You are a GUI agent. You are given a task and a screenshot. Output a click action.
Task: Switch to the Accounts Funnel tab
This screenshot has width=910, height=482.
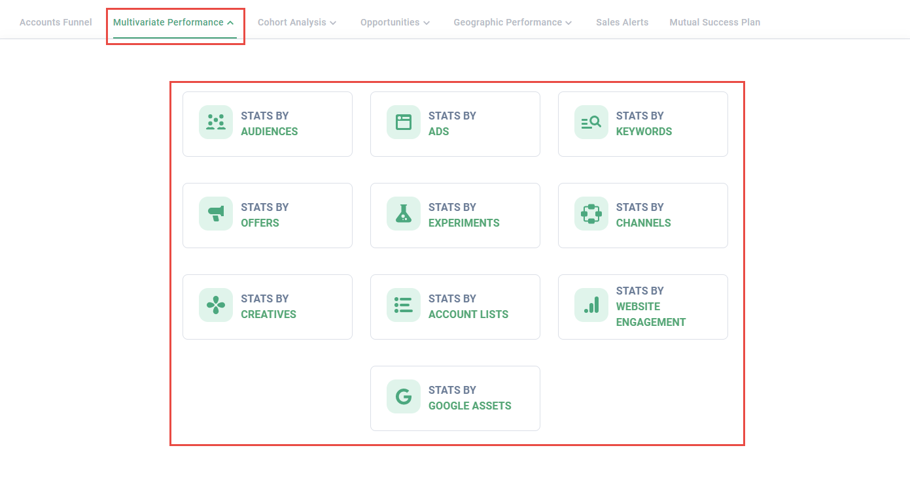(56, 22)
